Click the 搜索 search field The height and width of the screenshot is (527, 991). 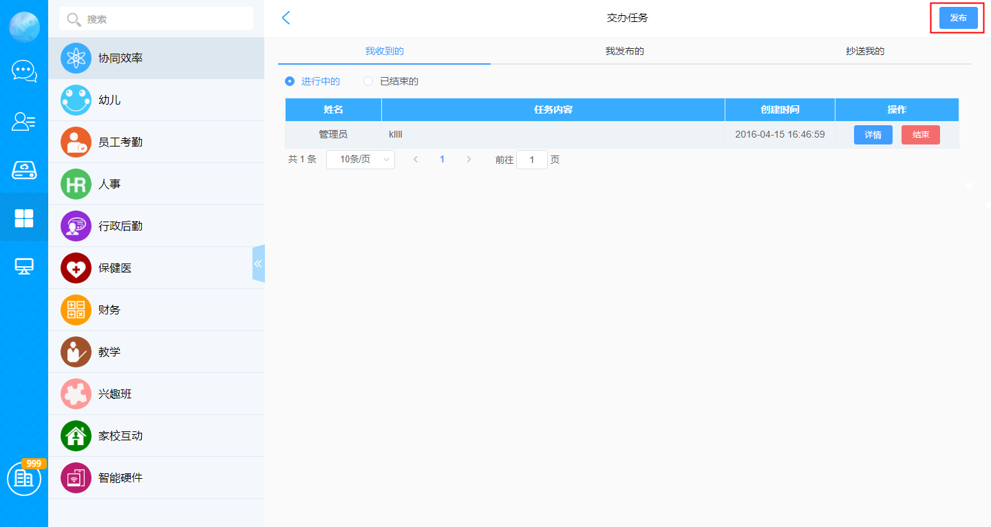[165, 19]
